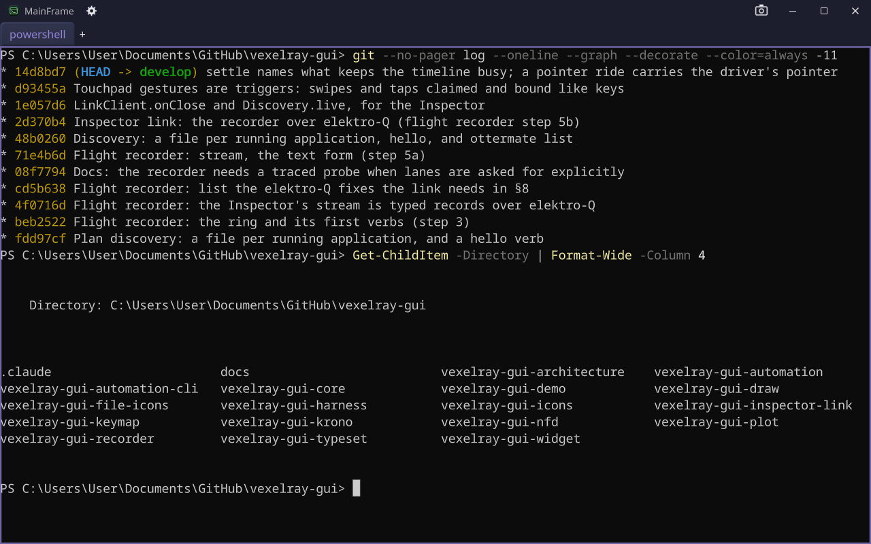
Task: Click vexelray-gui-automation directory name
Action: coord(738,372)
